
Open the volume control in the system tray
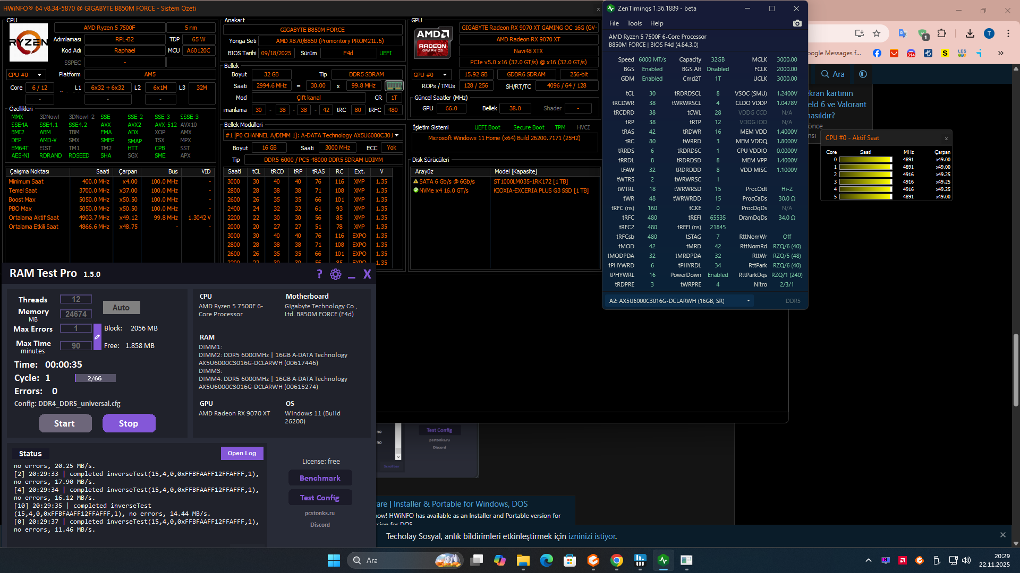point(966,560)
